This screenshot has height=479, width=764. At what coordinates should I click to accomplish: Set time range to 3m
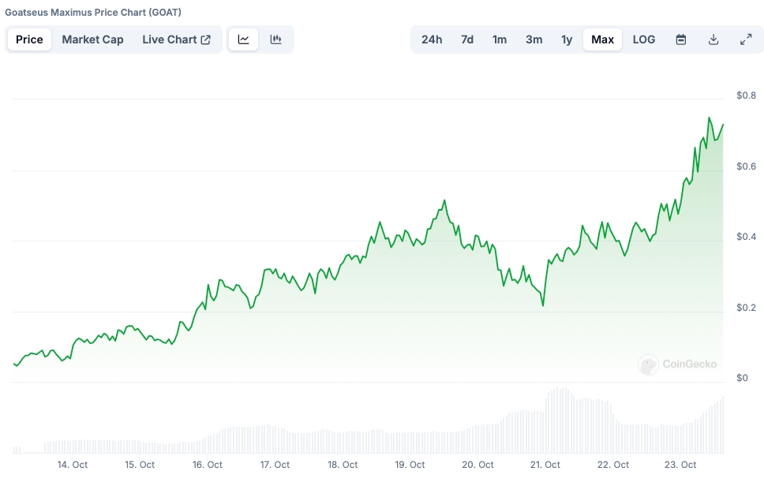click(534, 39)
